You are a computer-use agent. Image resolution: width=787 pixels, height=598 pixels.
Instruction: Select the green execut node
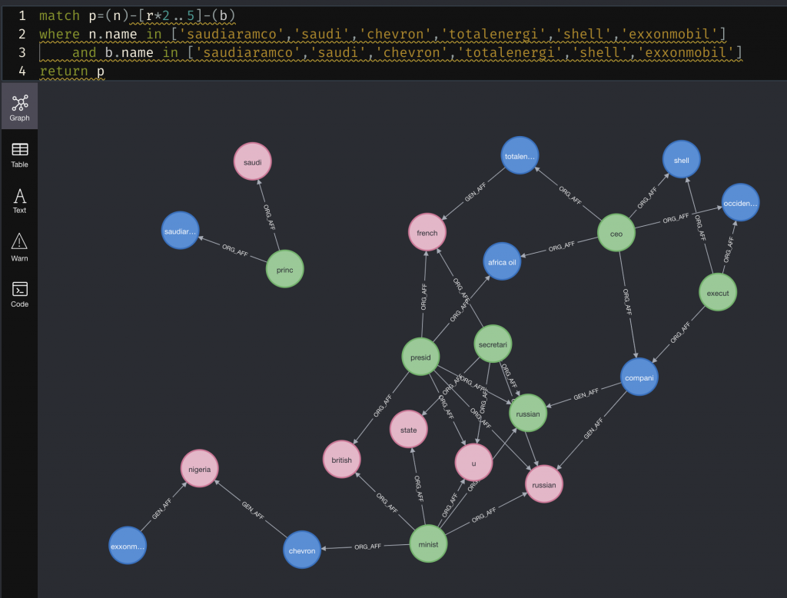pos(718,292)
